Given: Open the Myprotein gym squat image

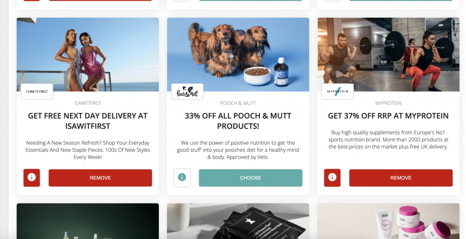Looking at the screenshot, I should 389,55.
